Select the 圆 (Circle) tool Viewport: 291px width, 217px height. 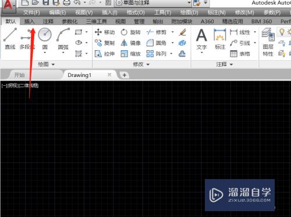[x=45, y=39]
